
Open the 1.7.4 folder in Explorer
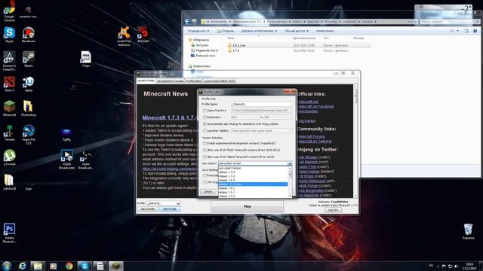click(x=235, y=50)
